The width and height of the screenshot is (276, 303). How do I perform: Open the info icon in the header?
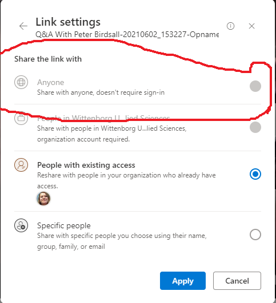230,26
